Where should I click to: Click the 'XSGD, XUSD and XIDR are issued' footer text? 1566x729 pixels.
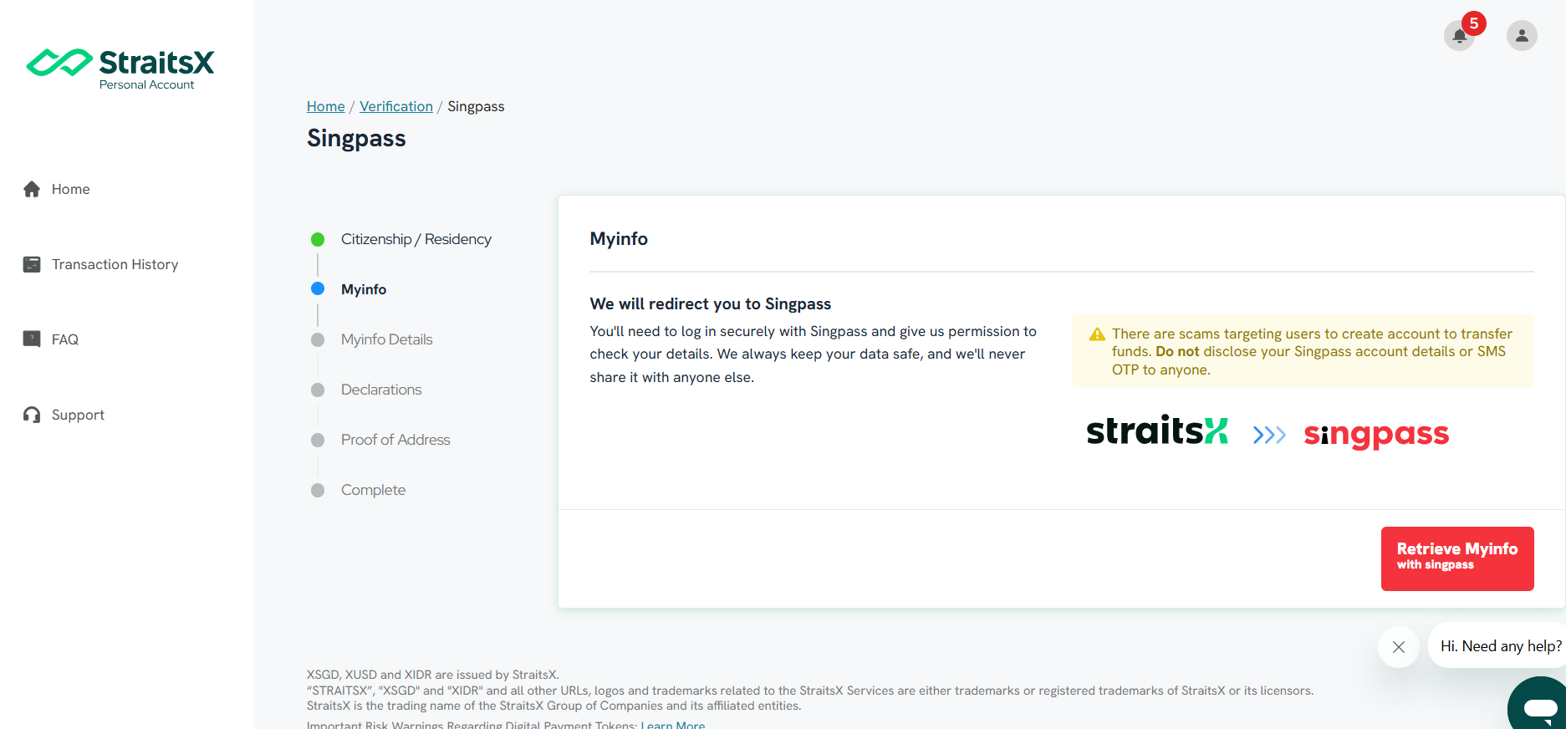pos(433,675)
